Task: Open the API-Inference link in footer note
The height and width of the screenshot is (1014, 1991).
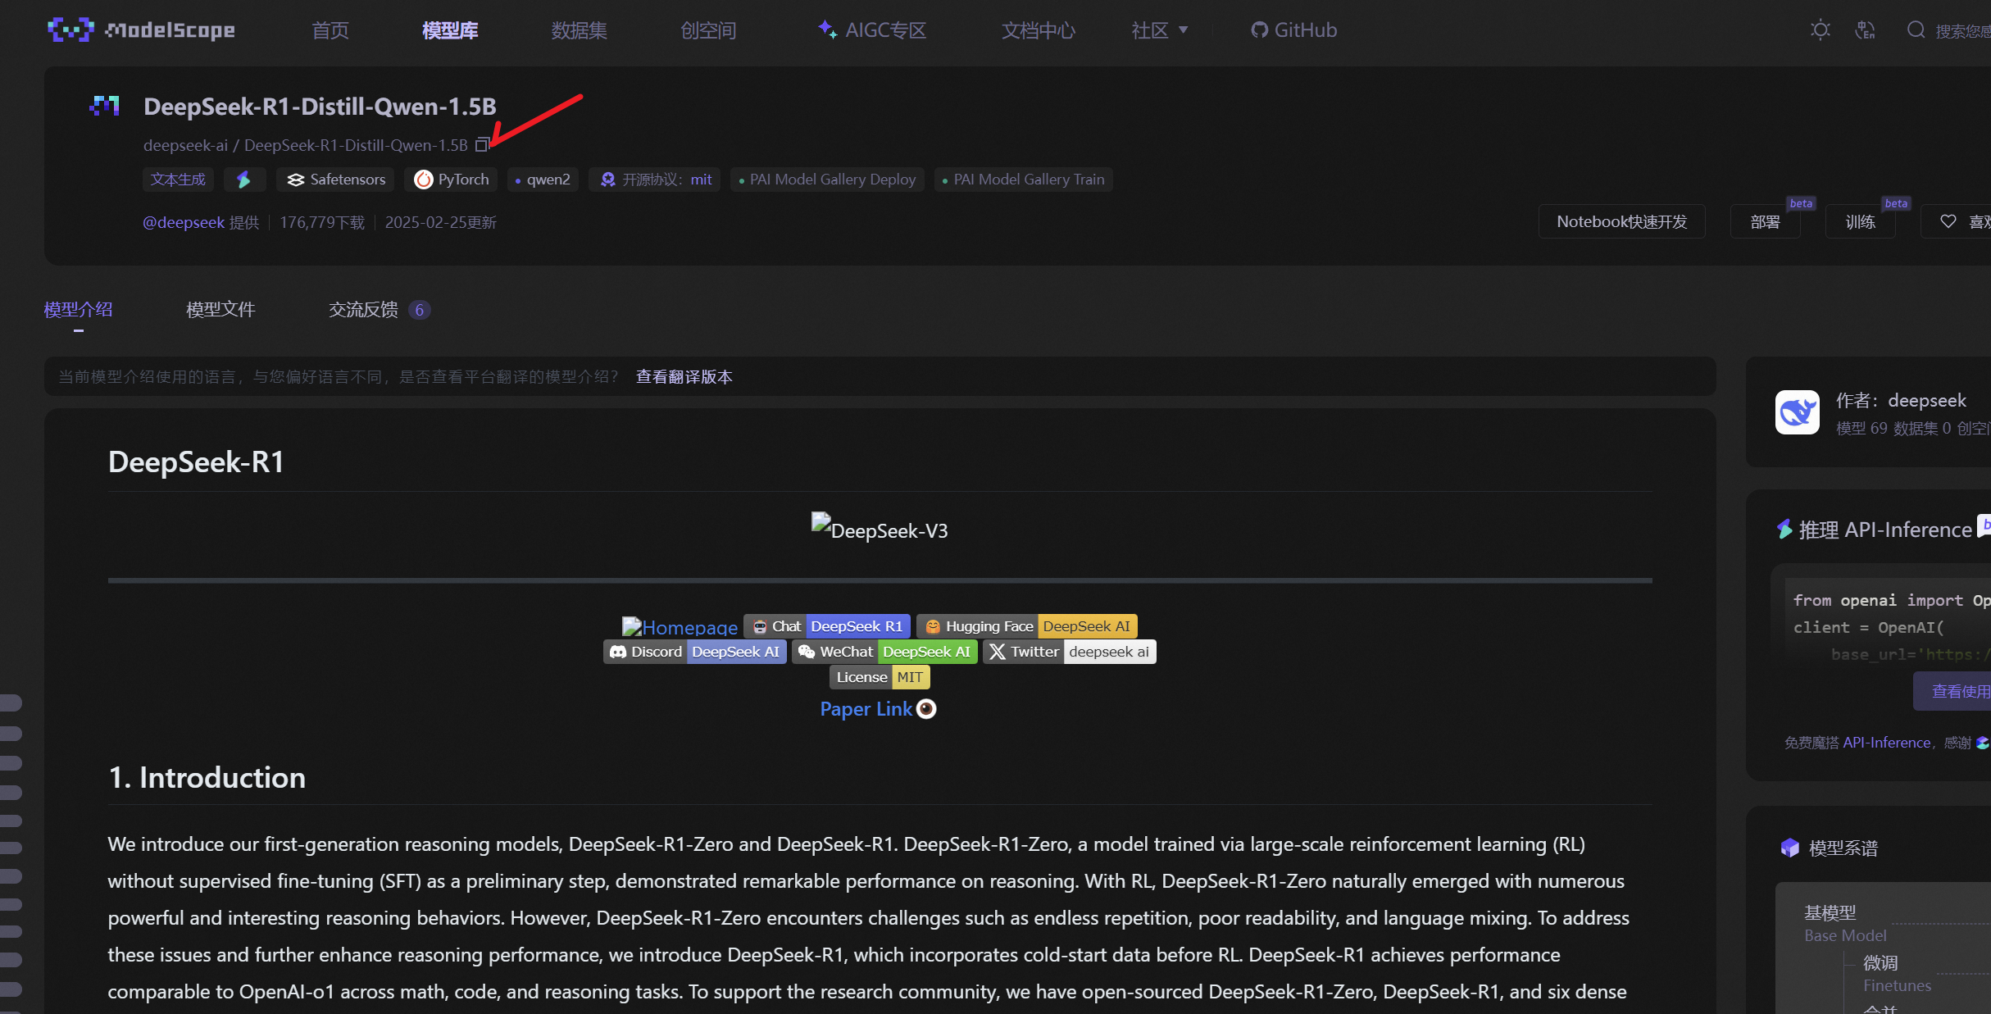Action: tap(1887, 743)
